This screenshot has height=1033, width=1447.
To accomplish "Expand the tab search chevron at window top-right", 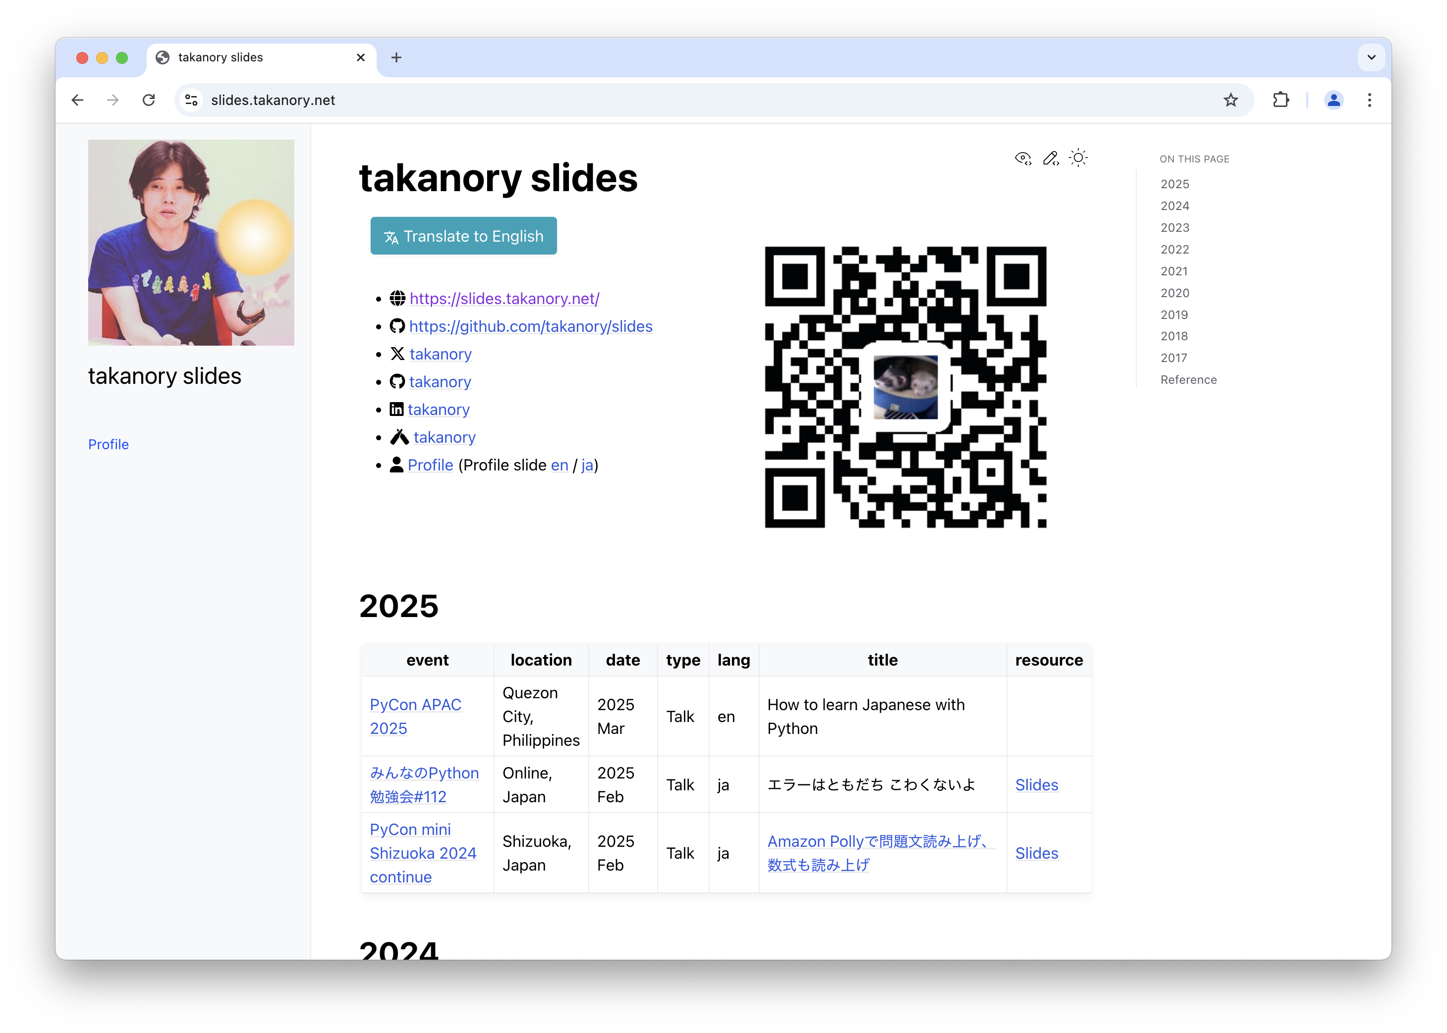I will click(1371, 57).
